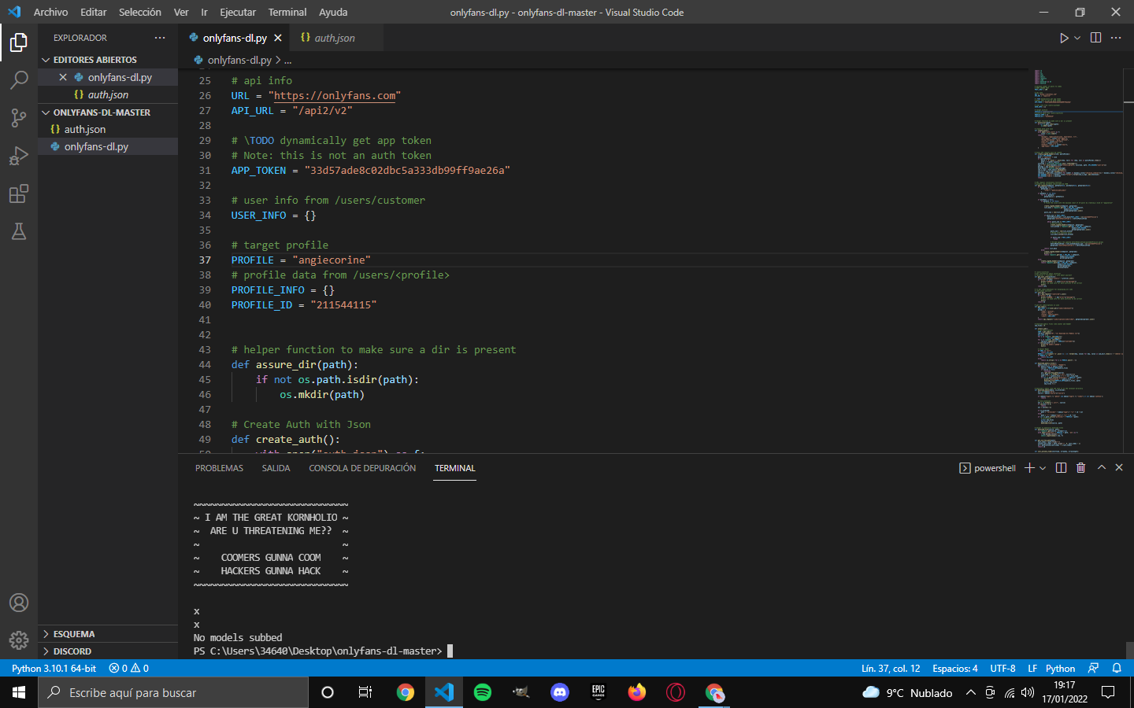This screenshot has width=1134, height=708.
Task: Open the Accounts menu icon
Action: click(x=19, y=603)
